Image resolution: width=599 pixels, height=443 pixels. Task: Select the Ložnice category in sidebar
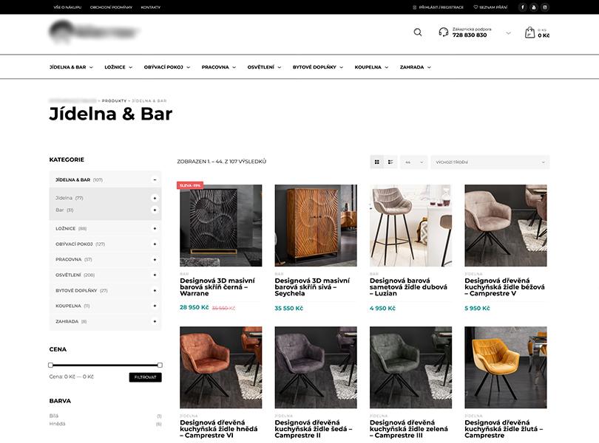(66, 229)
